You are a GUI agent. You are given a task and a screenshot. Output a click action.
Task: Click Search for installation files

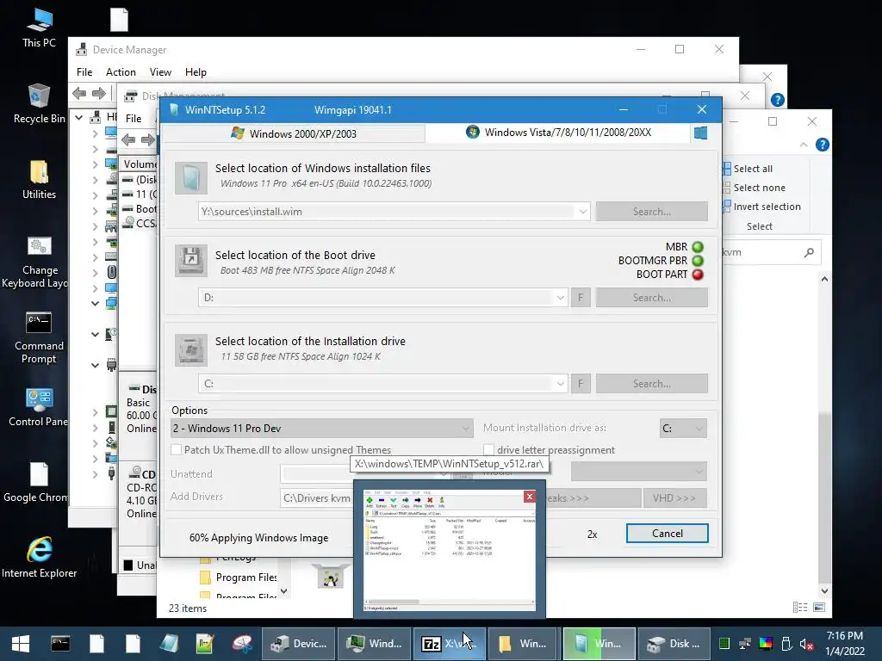click(x=652, y=212)
